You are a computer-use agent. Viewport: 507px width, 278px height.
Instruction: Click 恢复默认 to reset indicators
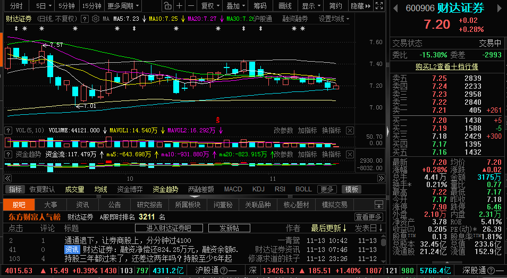pyautogui.click(x=42, y=189)
